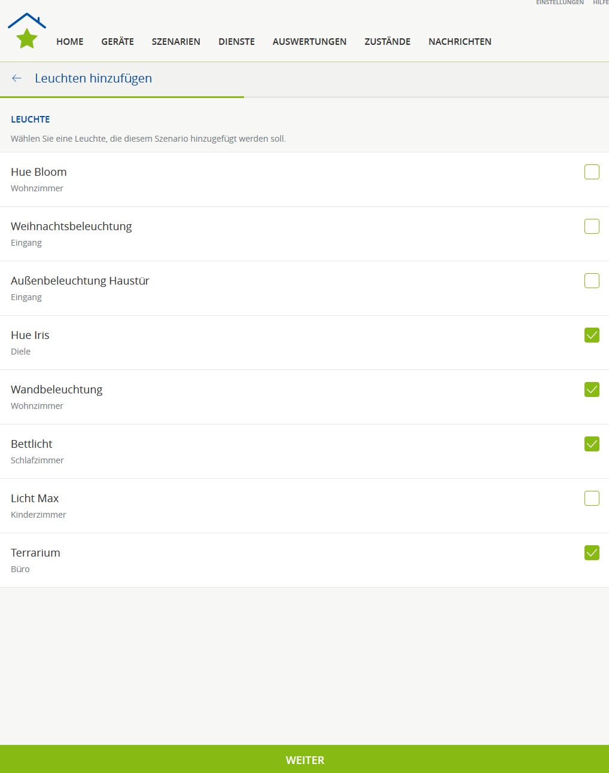Click the Hilfe link in top corner

(600, 3)
